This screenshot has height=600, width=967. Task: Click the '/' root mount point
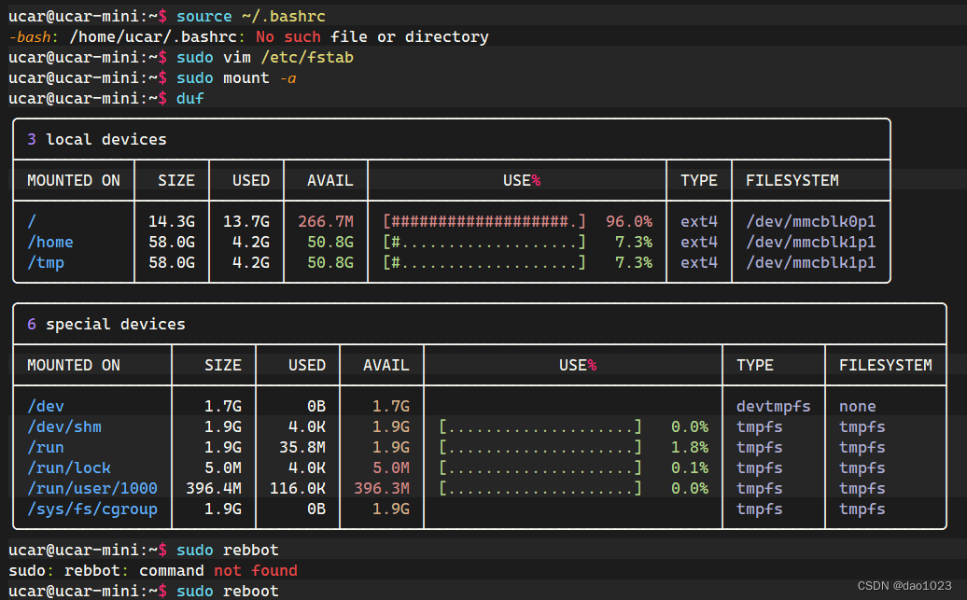tap(32, 221)
